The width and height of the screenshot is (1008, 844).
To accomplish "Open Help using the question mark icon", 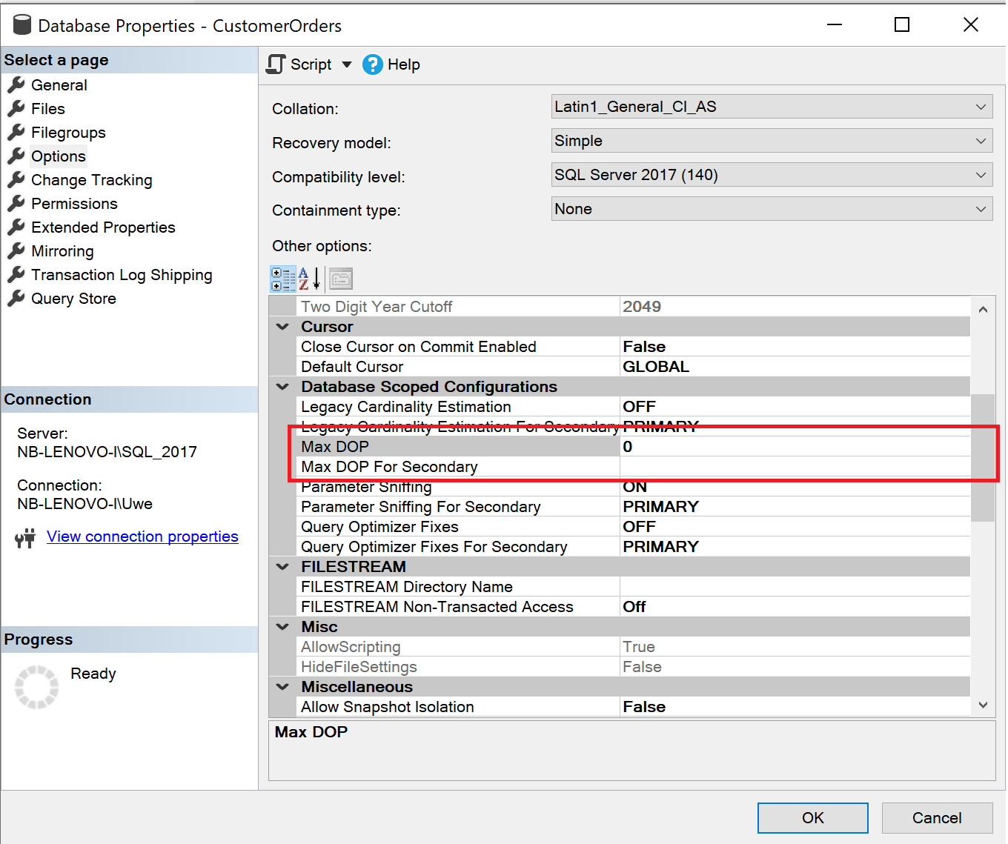I will point(372,64).
